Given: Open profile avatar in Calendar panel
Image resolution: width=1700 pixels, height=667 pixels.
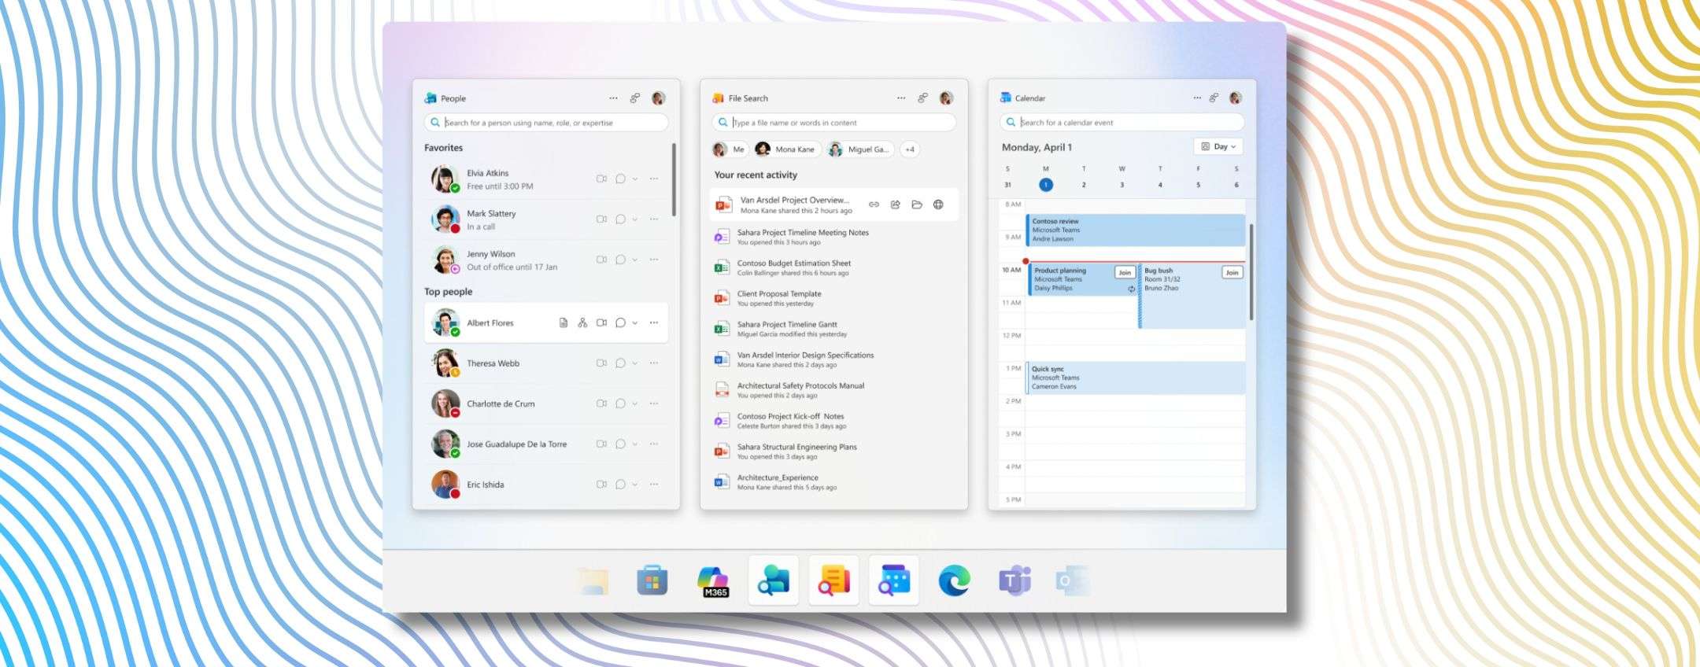Looking at the screenshot, I should [1236, 98].
